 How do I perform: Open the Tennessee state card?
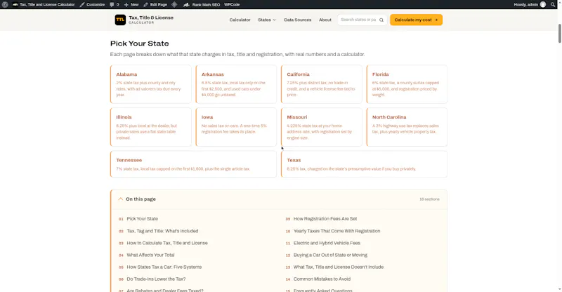[194, 164]
